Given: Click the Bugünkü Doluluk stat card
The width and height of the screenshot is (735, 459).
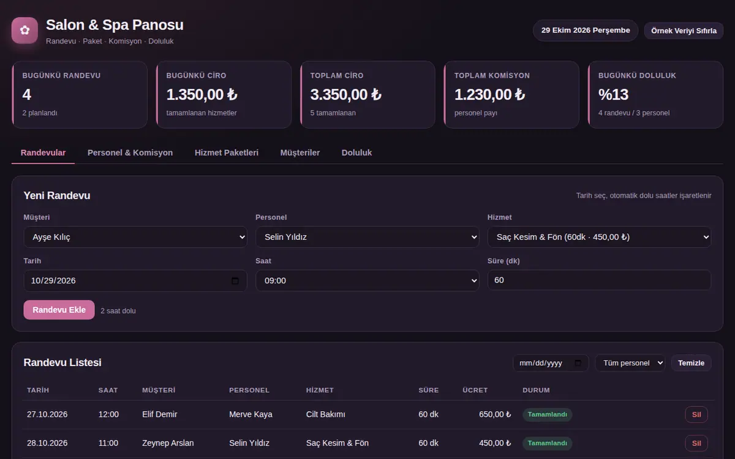Looking at the screenshot, I should point(655,94).
